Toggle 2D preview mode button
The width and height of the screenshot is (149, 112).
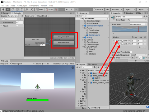tap(136, 58)
